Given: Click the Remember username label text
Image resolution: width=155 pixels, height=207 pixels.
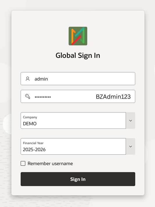Looking at the screenshot, I should coord(50,164).
